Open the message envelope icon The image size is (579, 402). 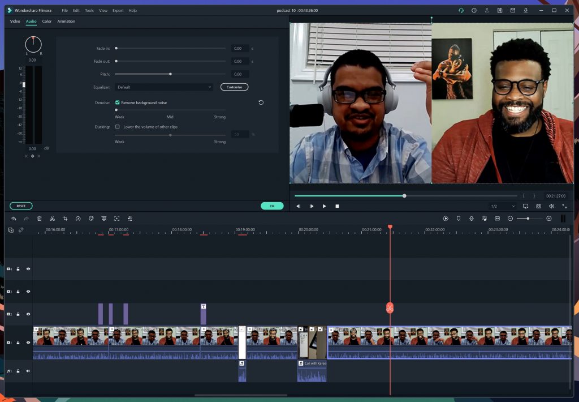click(512, 10)
